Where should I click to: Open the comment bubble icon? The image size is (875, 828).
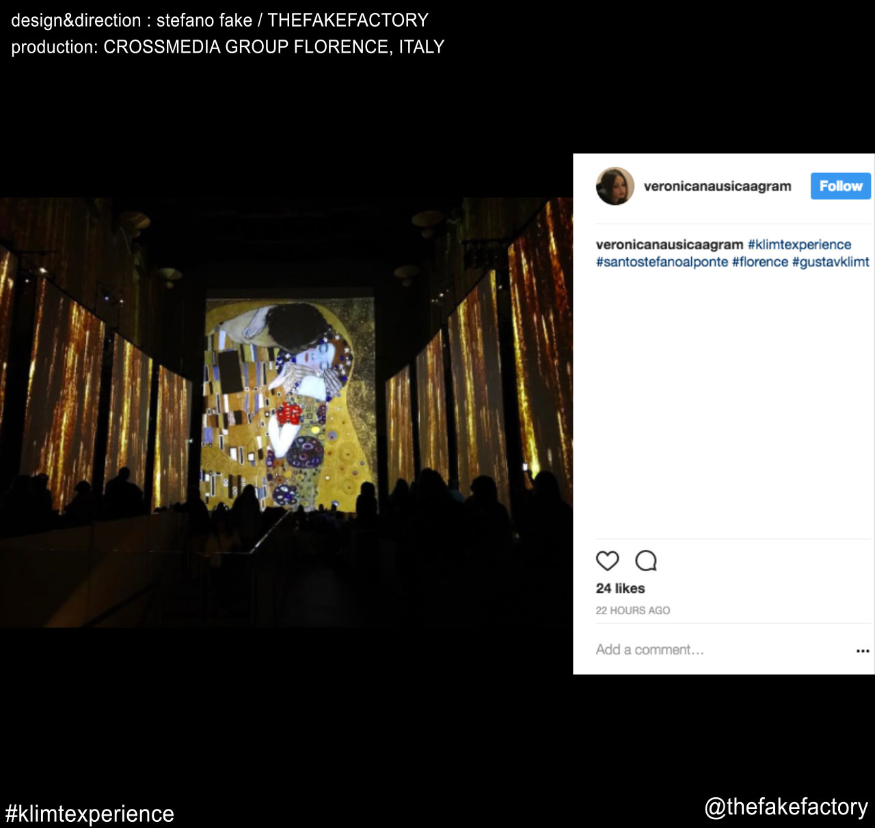coord(646,561)
